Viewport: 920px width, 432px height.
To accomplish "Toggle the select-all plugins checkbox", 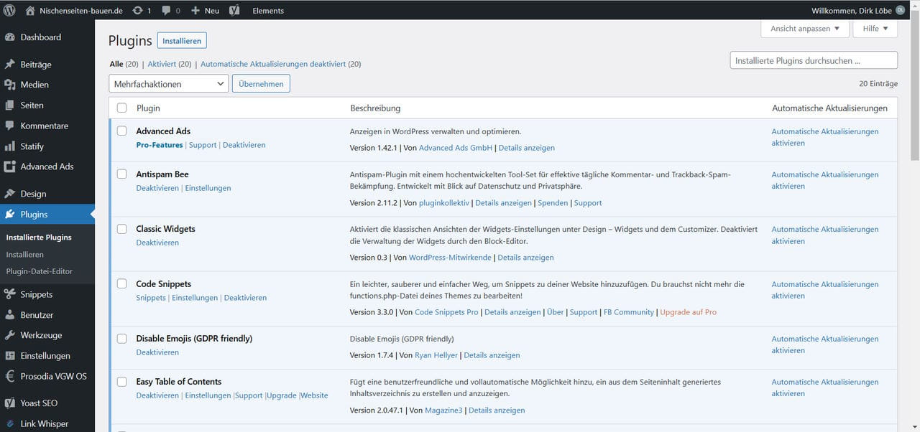I will (121, 108).
